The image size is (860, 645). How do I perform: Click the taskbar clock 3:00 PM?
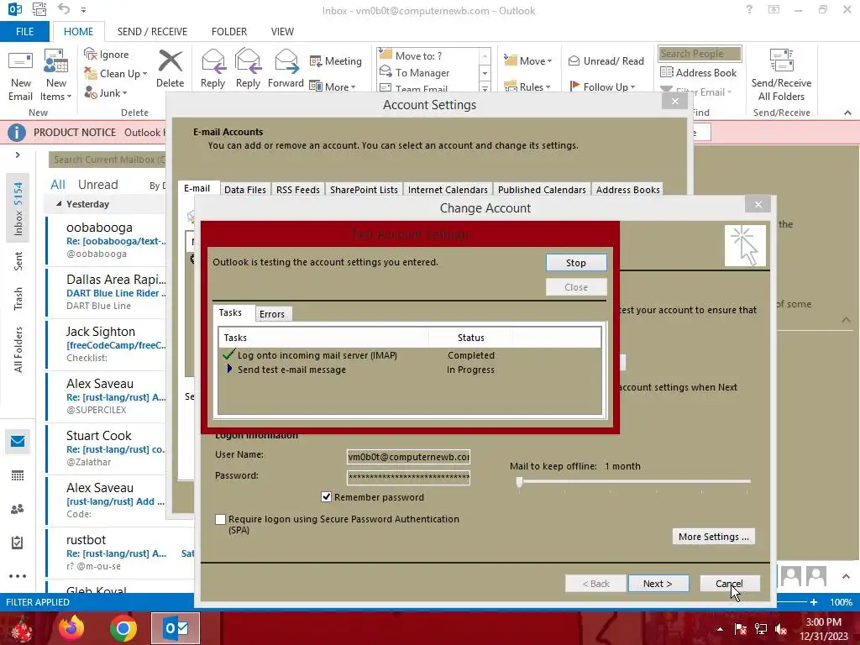click(x=823, y=622)
